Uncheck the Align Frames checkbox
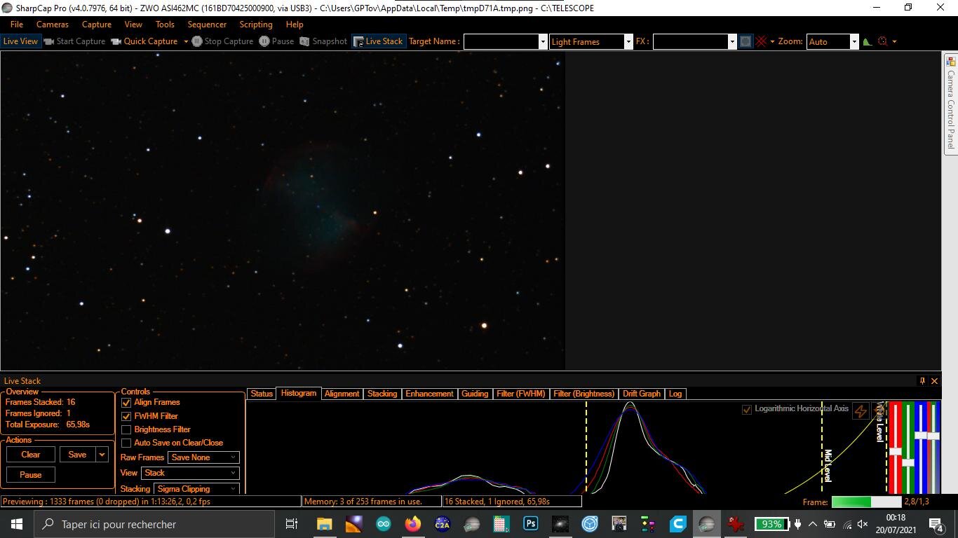 click(x=126, y=403)
